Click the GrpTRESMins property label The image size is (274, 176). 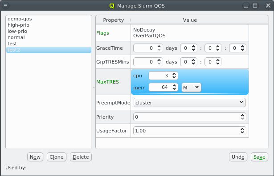113,62
